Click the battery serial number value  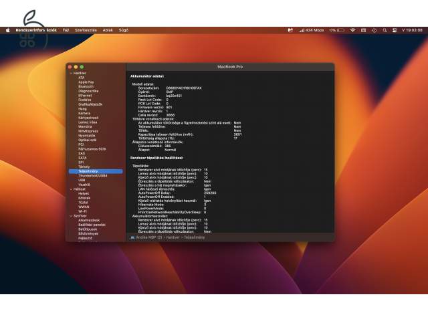coord(184,88)
